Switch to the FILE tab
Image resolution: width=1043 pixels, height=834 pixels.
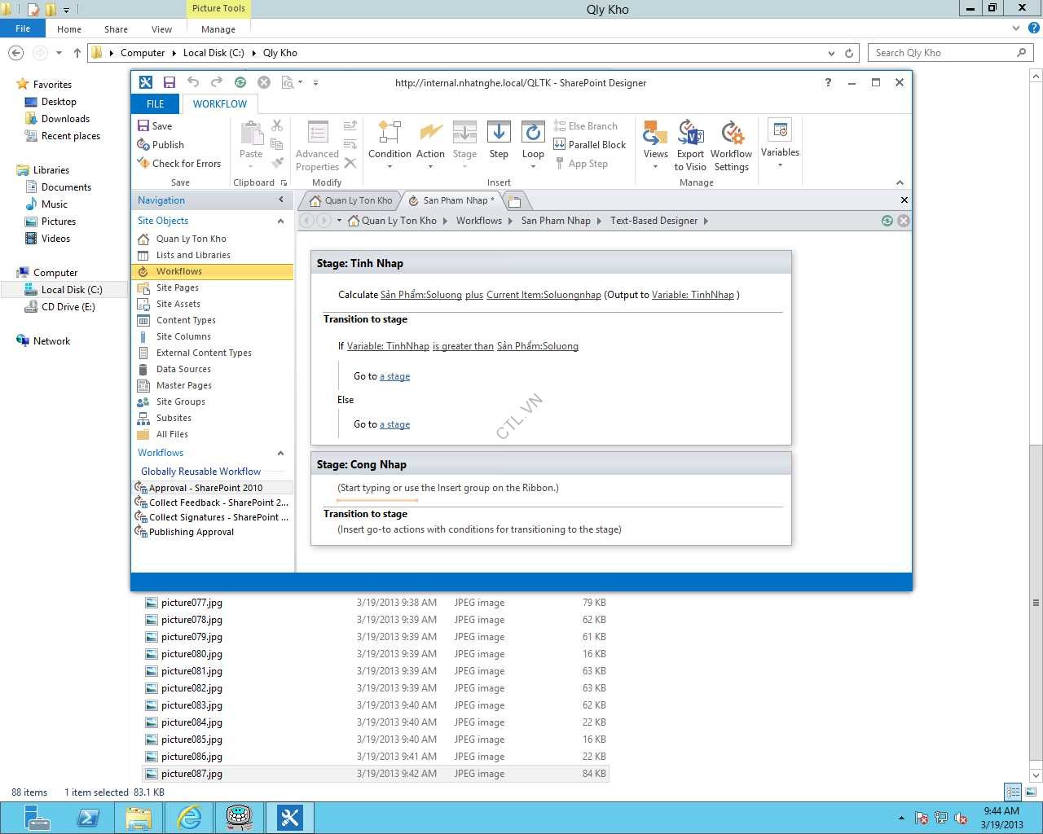pos(155,104)
